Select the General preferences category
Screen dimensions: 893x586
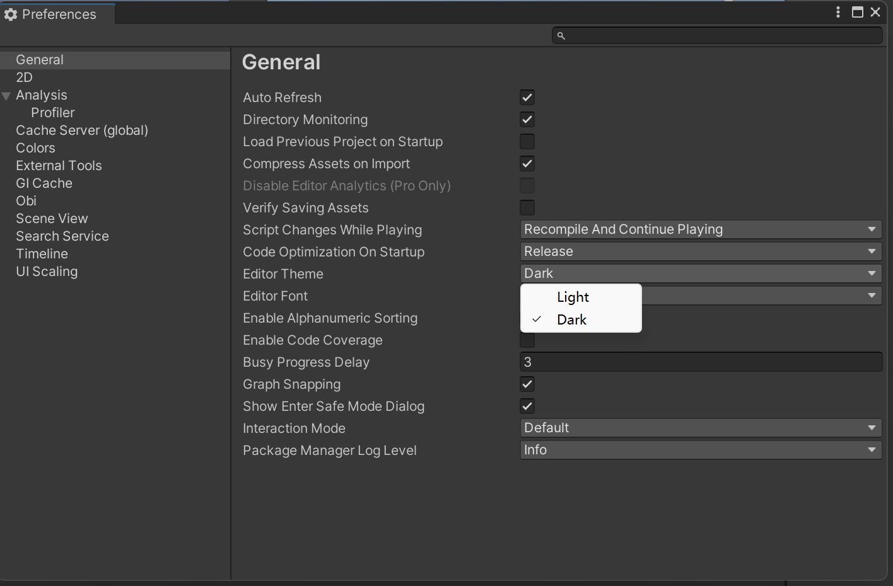(115, 60)
